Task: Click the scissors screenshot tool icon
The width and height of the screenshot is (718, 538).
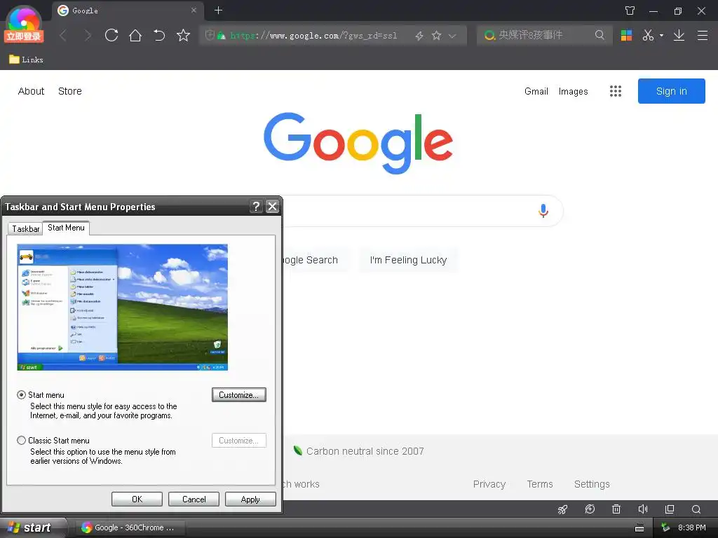Action: [x=648, y=35]
